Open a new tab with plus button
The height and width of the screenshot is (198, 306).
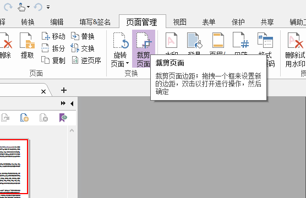(64, 90)
